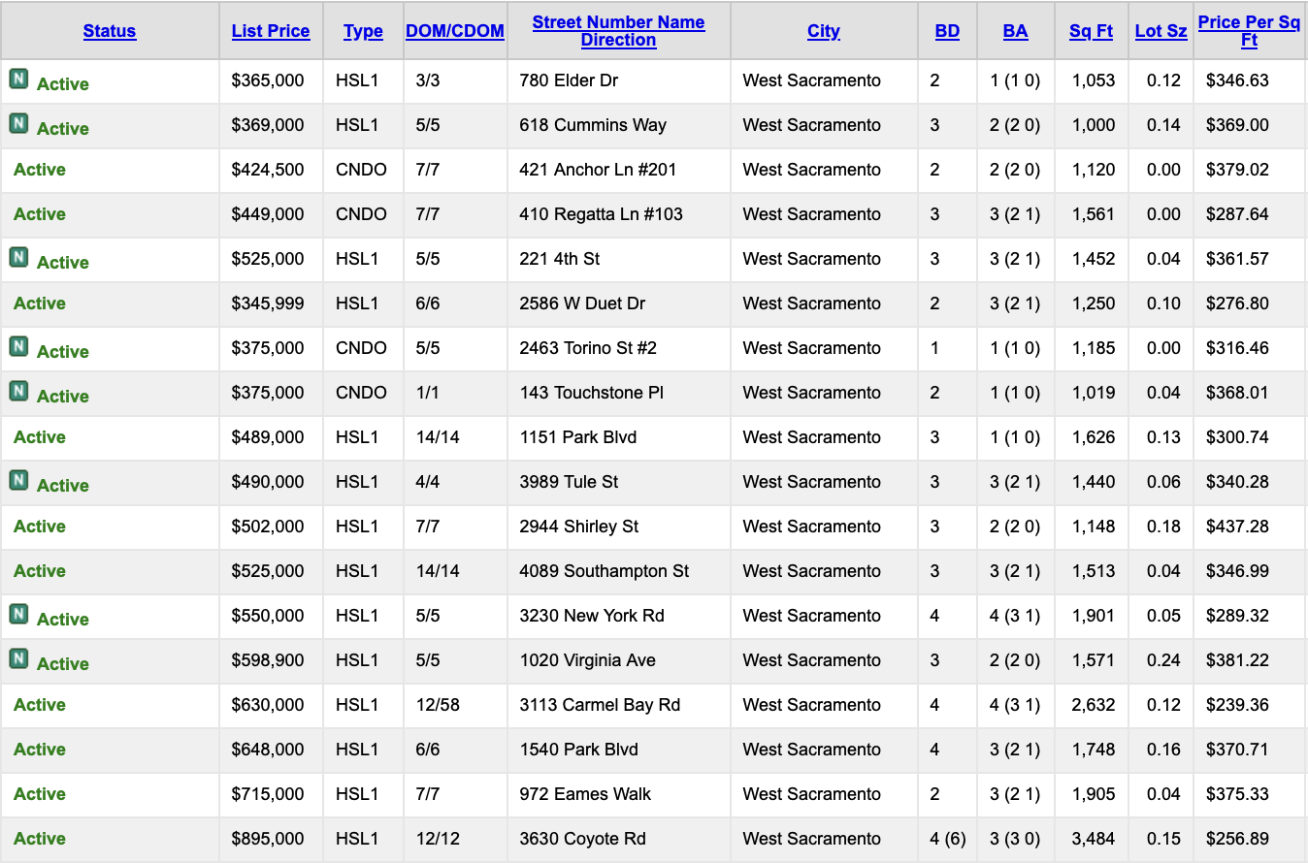Sort by List Price column header
The image size is (1308, 863).
tap(271, 31)
